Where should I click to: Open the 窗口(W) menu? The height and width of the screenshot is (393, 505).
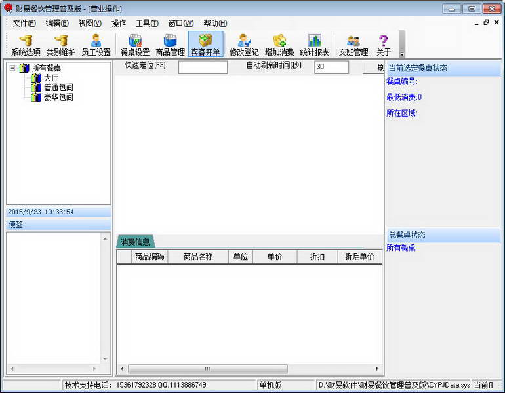click(x=181, y=23)
